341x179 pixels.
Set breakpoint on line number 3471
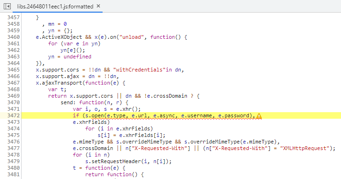tap(14, 109)
